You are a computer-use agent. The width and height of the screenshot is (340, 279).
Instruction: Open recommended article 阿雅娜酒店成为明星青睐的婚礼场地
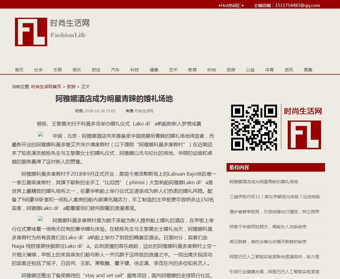point(264,182)
